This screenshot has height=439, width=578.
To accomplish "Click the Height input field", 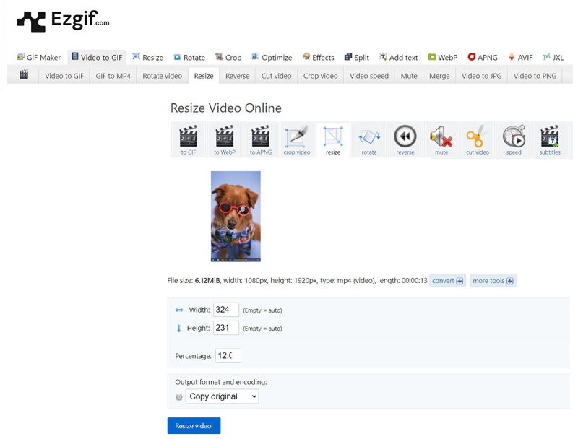I will (x=226, y=327).
